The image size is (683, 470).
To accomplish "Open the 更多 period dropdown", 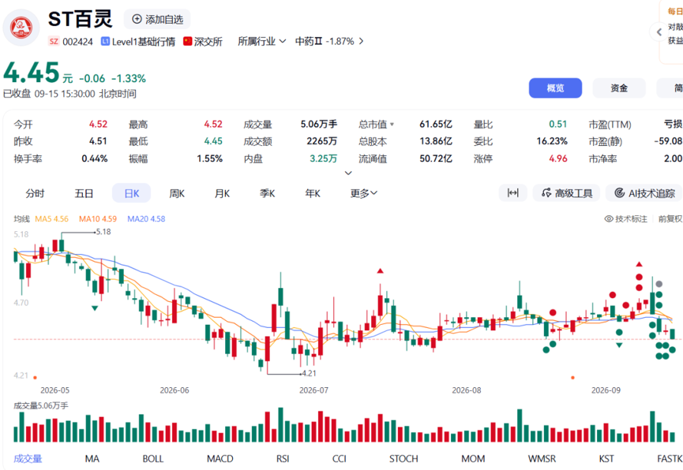I will pyautogui.click(x=363, y=192).
